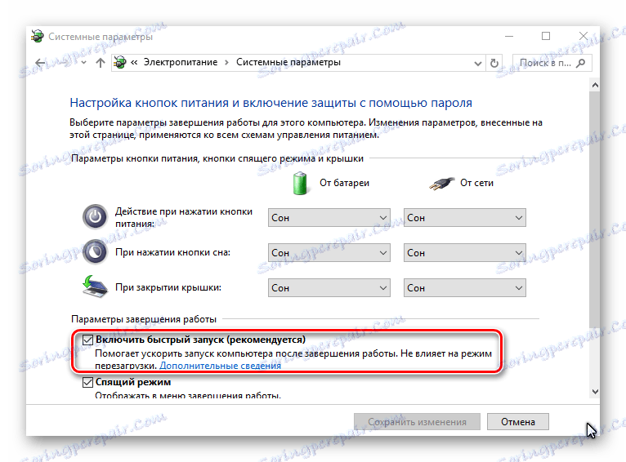Click the vertical scrollbar thumb
Image resolution: width=626 pixels, height=462 pixels.
[x=595, y=209]
